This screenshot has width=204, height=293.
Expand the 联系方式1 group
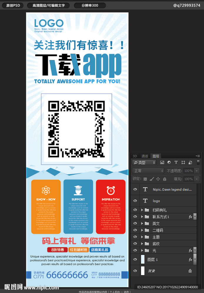tap(142, 217)
